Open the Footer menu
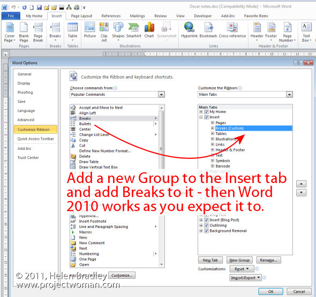The height and width of the screenshot is (297, 316). 271,32
